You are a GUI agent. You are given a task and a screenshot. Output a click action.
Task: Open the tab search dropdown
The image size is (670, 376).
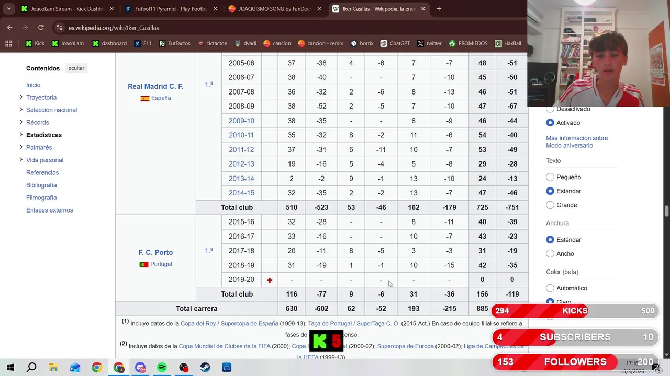[x=9, y=9]
